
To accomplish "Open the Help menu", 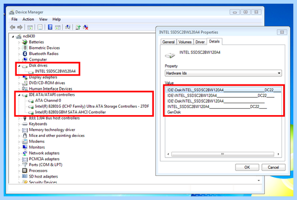I will pyautogui.click(x=56, y=19).
